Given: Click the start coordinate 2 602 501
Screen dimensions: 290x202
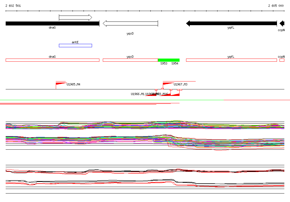Looking at the screenshot, I should coord(13,6).
